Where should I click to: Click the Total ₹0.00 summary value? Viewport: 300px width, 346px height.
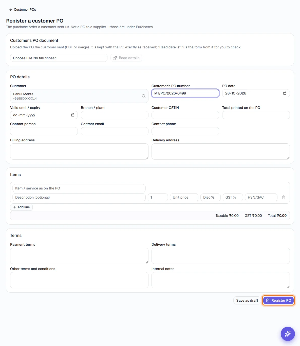(277, 216)
